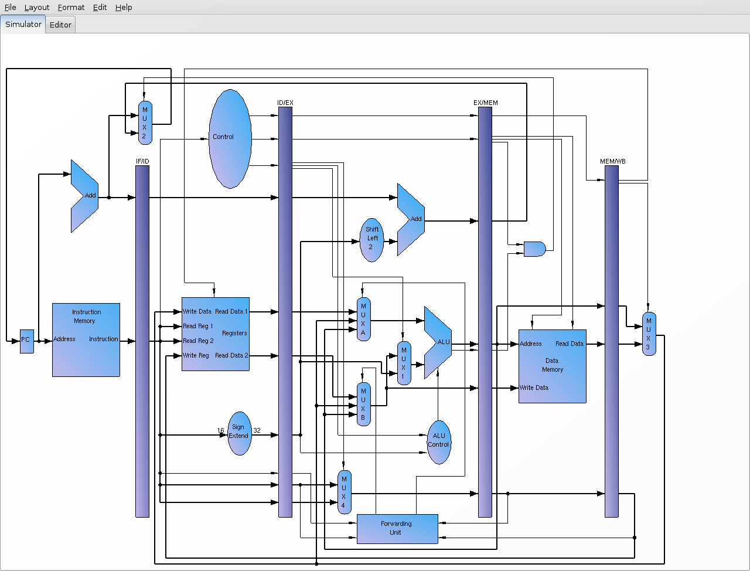The width and height of the screenshot is (750, 571).
Task: Open the Help menu
Action: pyautogui.click(x=124, y=7)
